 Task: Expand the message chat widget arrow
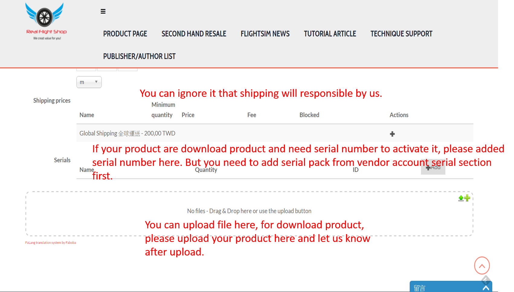click(x=486, y=288)
